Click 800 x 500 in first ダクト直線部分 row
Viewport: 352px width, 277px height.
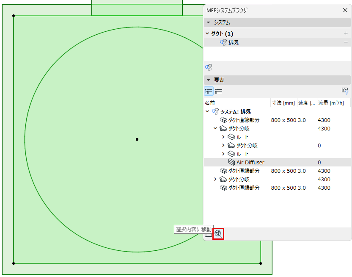click(283, 120)
